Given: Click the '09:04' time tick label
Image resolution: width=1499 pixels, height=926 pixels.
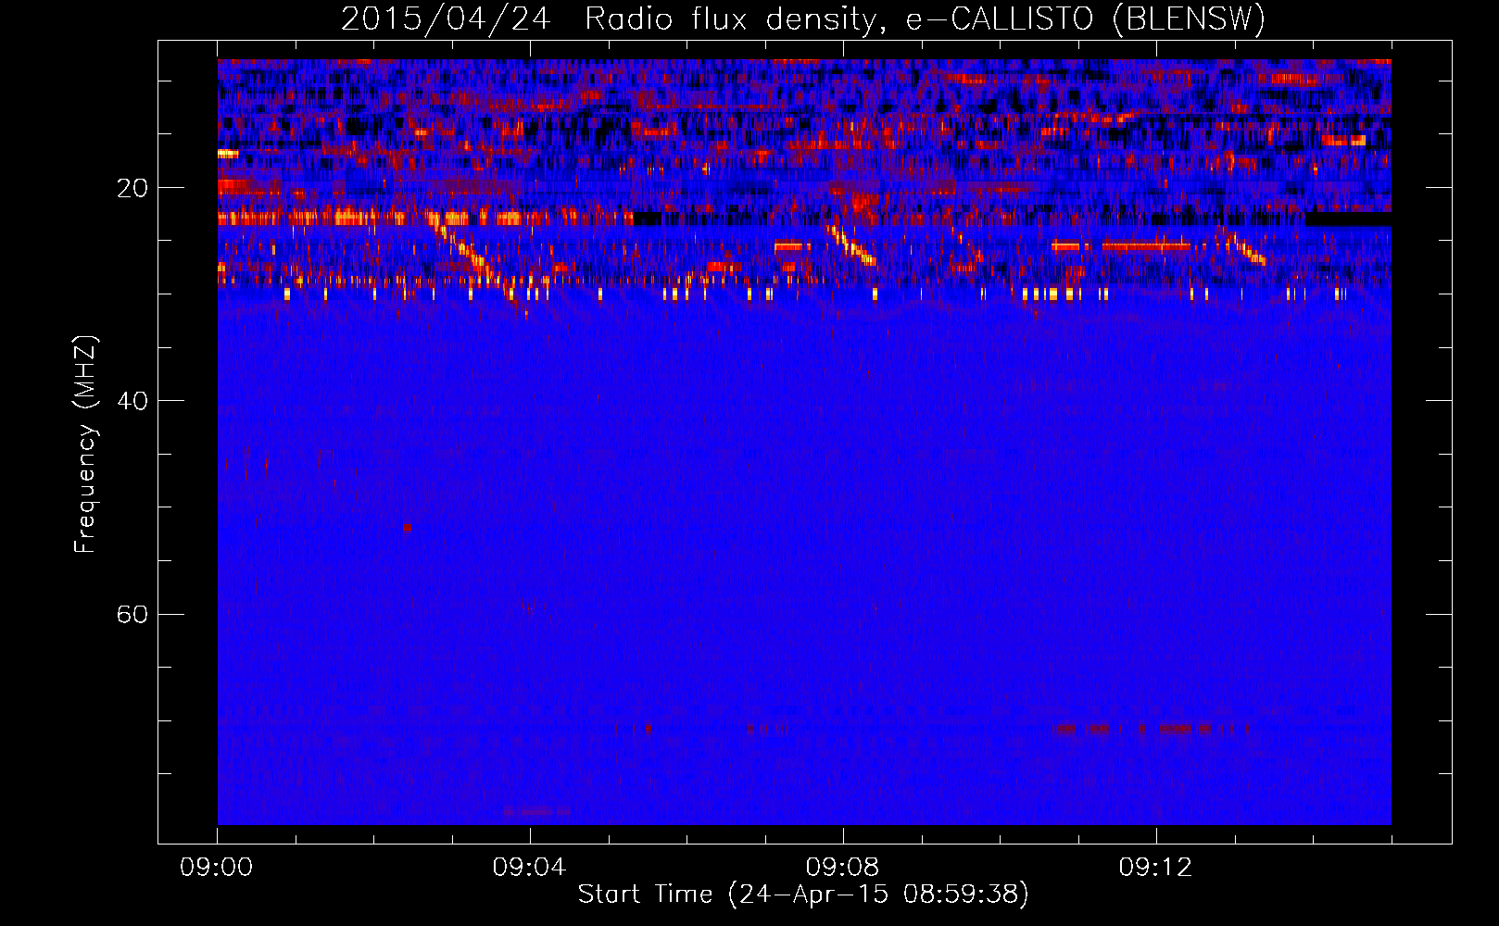Looking at the screenshot, I should tap(529, 868).
